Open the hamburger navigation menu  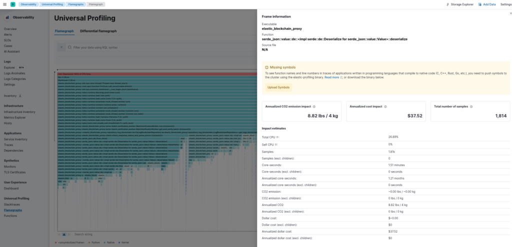pyautogui.click(x=4, y=4)
